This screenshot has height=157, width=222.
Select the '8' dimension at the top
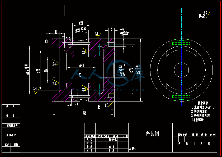[x=111, y=29]
